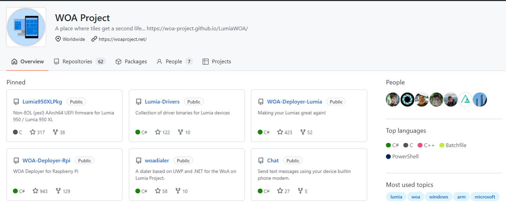Click the green triangle logo member avatar
Screen dimensions: 506x209
click(465, 100)
